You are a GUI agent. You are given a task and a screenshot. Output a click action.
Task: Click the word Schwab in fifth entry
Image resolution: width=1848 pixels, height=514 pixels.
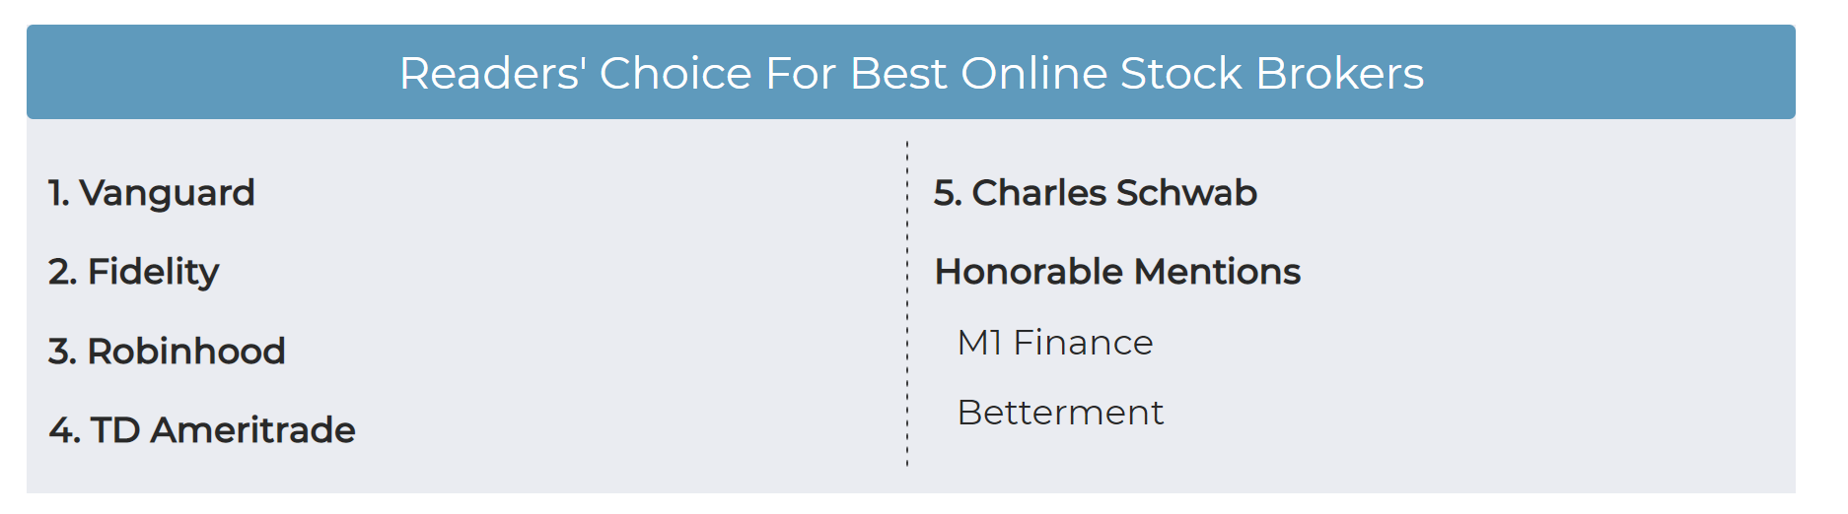point(1187,193)
